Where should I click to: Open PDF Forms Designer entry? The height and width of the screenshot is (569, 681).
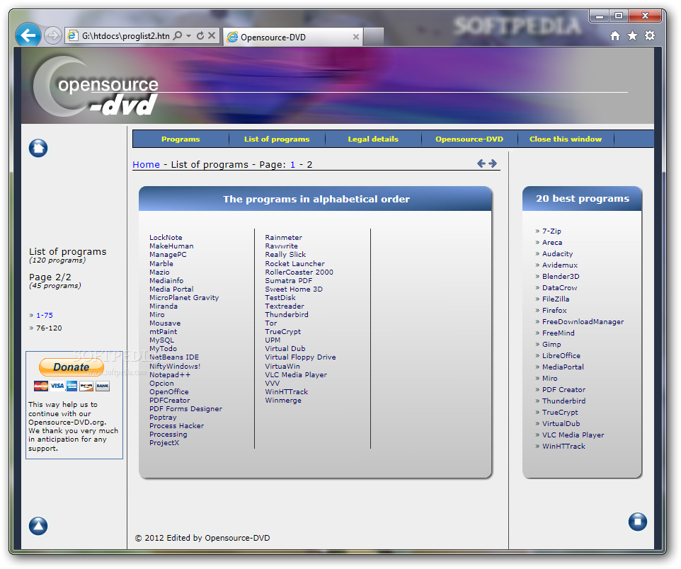click(185, 409)
